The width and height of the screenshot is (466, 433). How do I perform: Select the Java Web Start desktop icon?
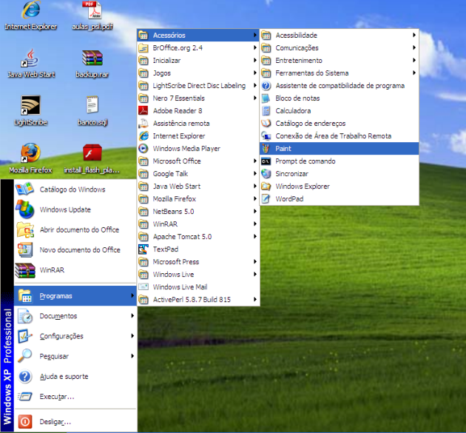pyautogui.click(x=30, y=59)
